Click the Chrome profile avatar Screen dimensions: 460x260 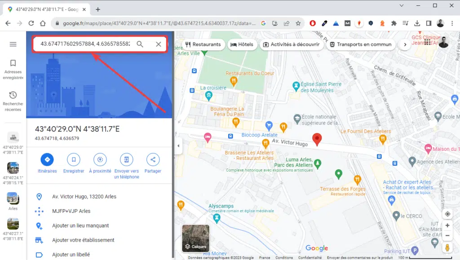440,23
